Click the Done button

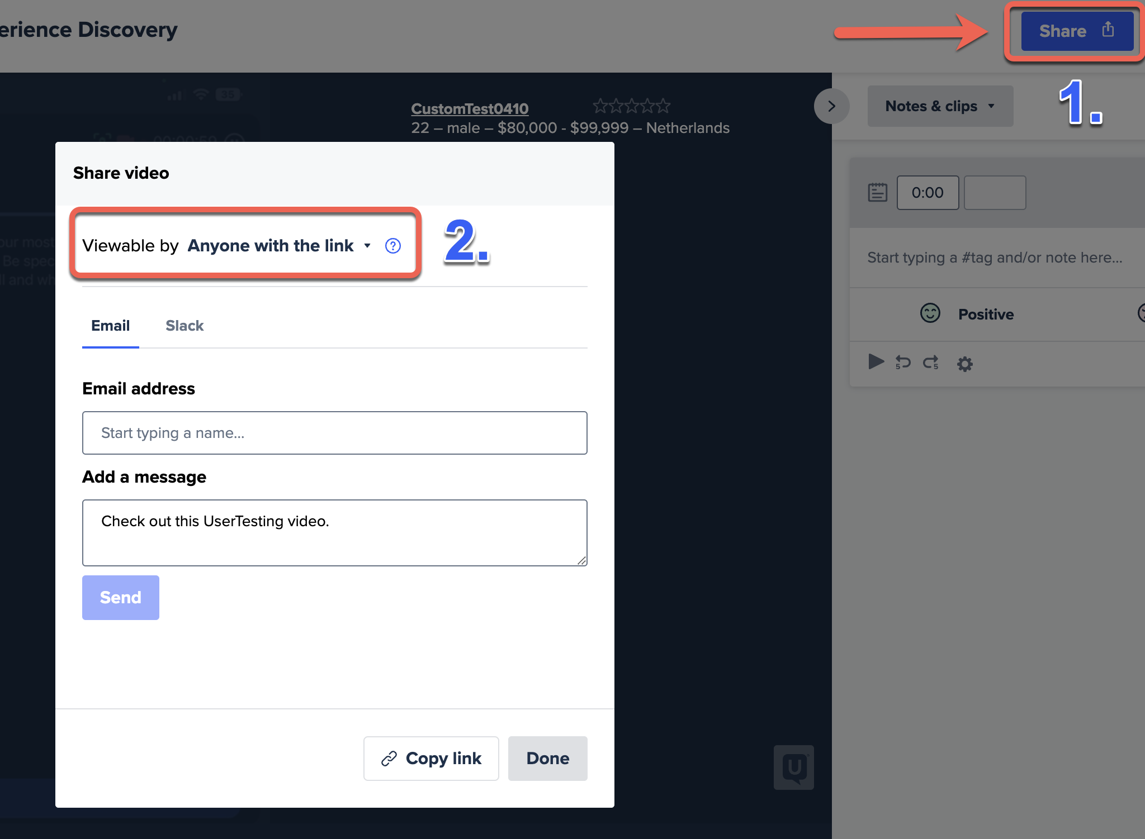(547, 759)
